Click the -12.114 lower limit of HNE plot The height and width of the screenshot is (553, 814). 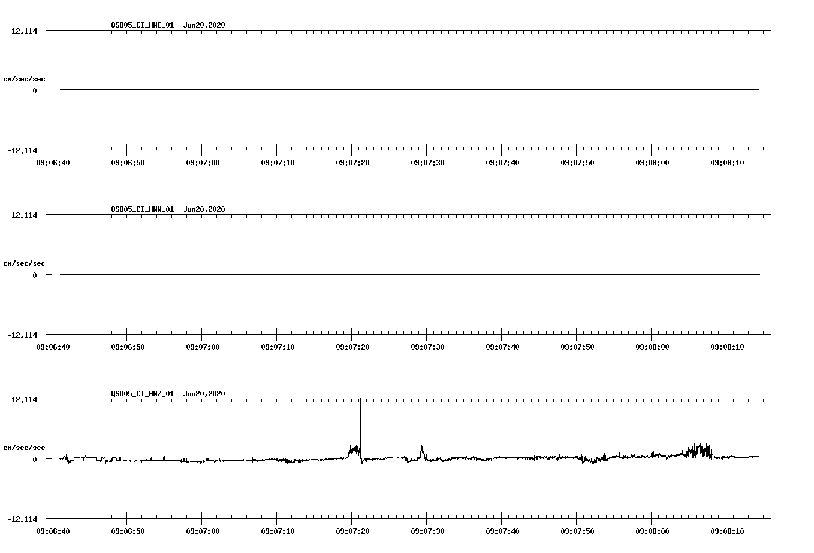coord(22,151)
